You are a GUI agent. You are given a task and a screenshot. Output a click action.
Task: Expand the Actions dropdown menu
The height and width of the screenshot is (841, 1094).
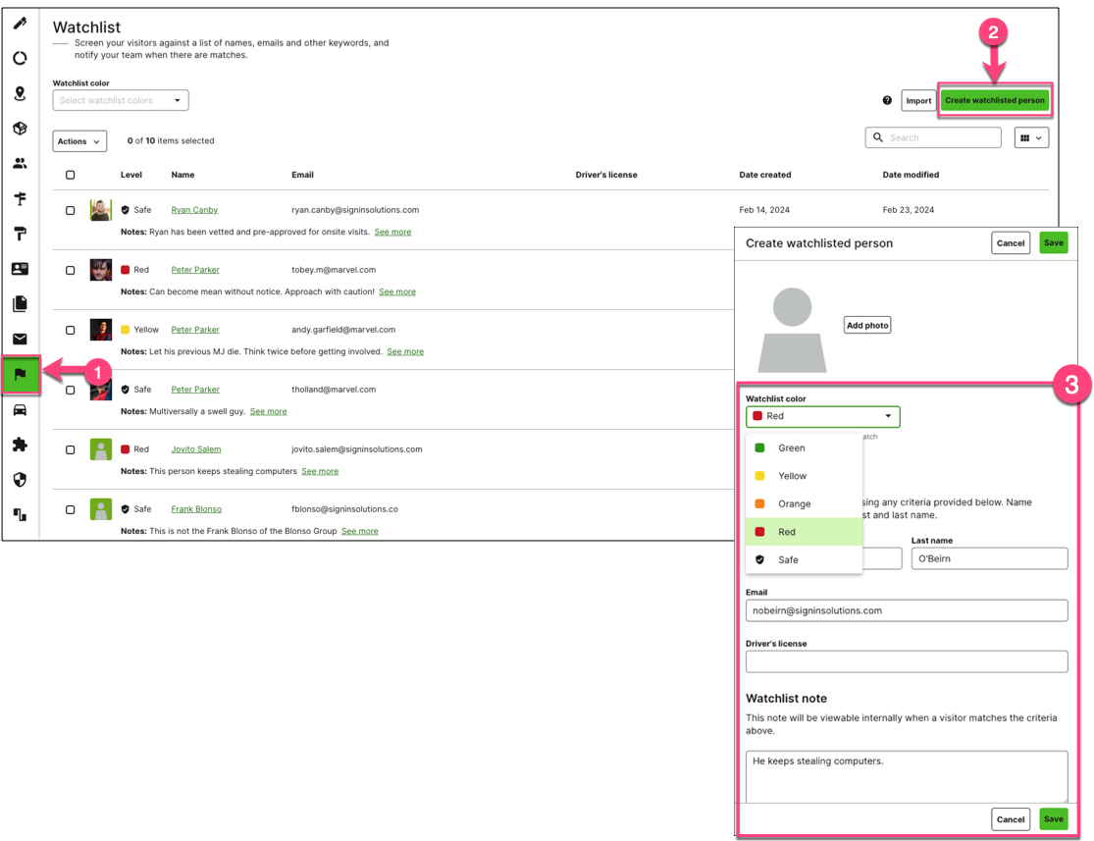pyautogui.click(x=79, y=141)
